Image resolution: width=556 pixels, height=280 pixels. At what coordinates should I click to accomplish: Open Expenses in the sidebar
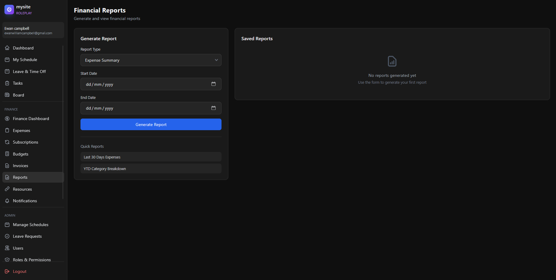coord(21,130)
